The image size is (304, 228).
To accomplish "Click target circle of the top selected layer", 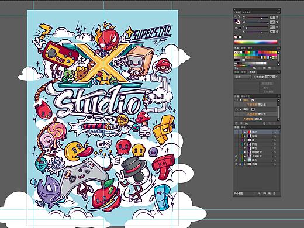I will click(275, 132).
